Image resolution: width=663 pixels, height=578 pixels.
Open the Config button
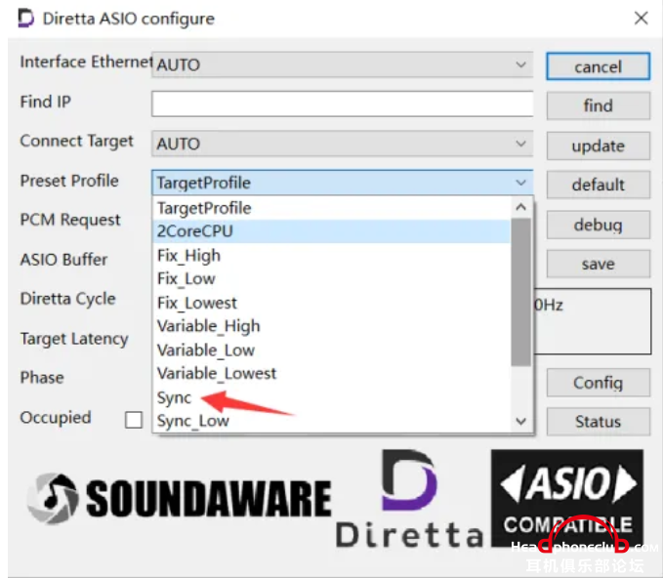[598, 383]
